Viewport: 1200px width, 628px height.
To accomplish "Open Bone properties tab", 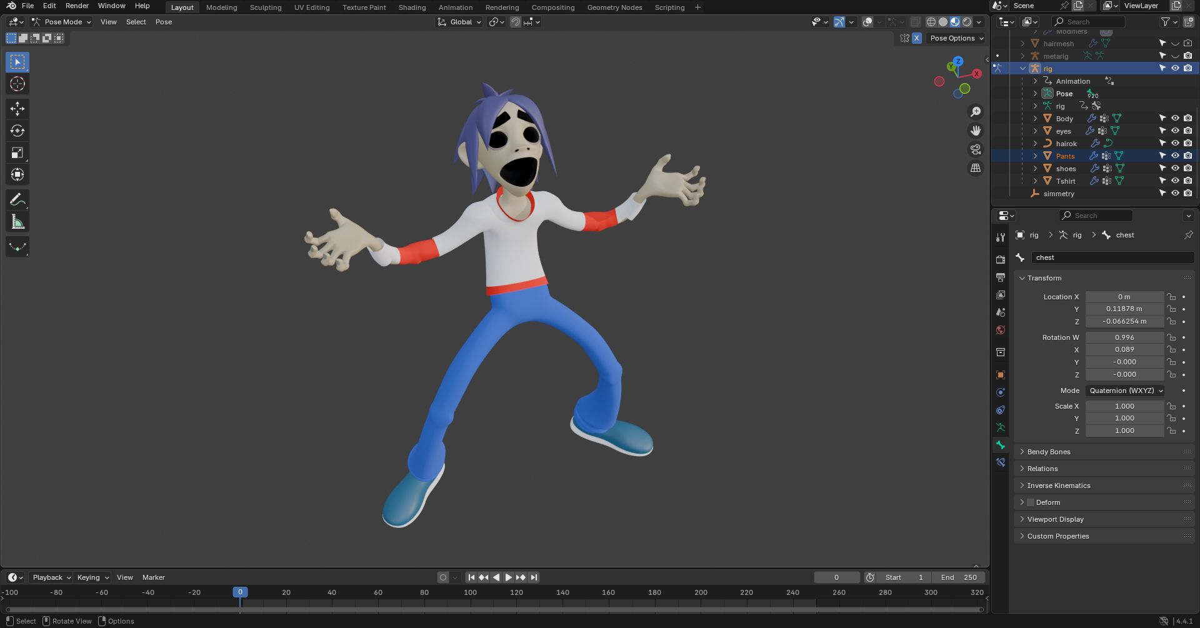I will tap(1001, 445).
